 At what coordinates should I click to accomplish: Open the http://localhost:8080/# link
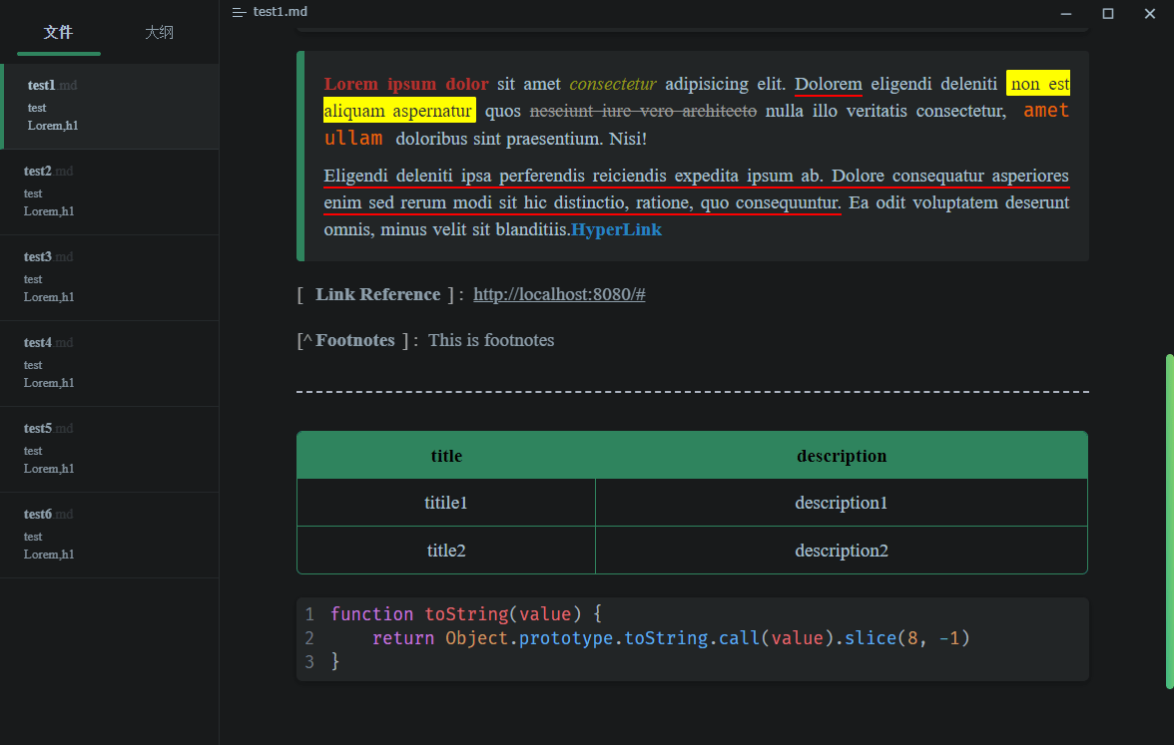pyautogui.click(x=559, y=295)
